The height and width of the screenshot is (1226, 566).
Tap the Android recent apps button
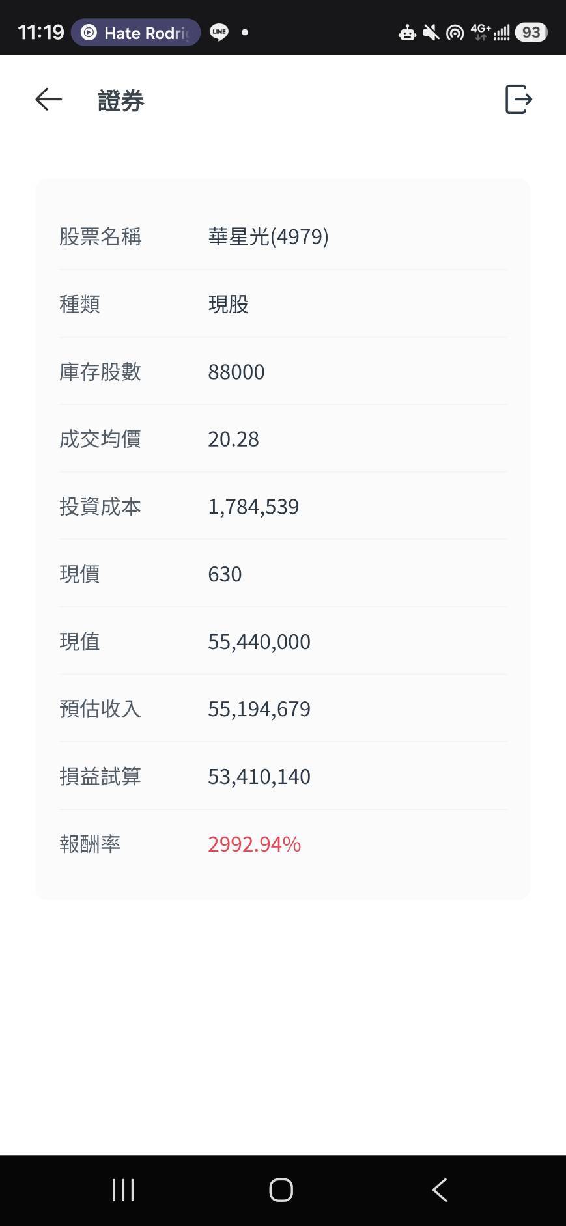tap(123, 1190)
